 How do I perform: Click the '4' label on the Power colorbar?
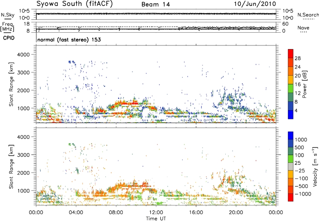click(296, 111)
